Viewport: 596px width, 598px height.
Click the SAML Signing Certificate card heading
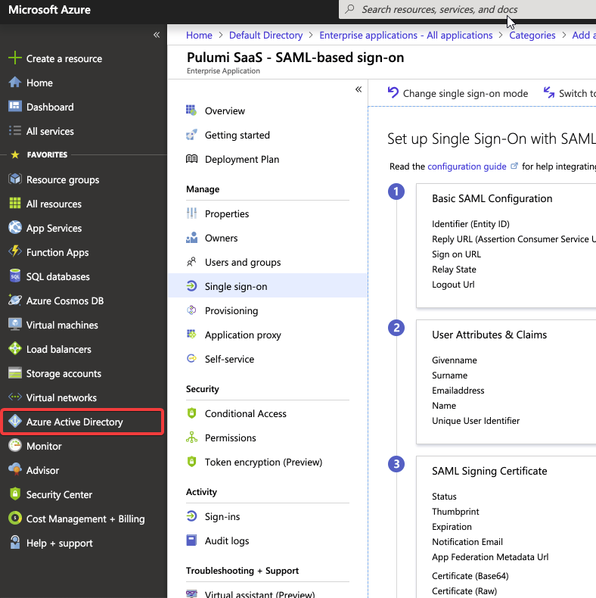tap(489, 471)
